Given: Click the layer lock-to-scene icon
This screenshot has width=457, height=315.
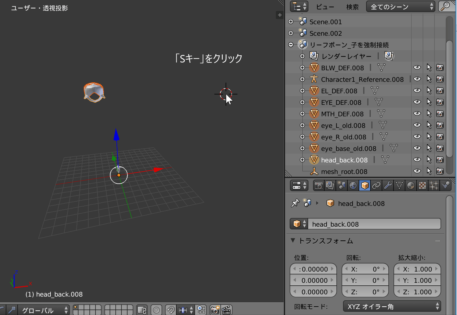Looking at the screenshot, I should pos(142,310).
